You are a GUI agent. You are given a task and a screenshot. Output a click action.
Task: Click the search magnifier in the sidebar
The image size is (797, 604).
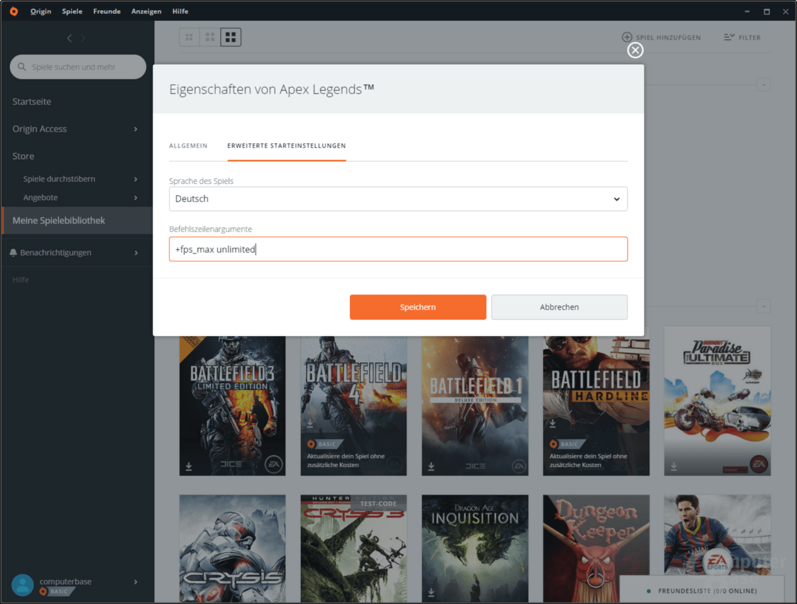pos(23,67)
